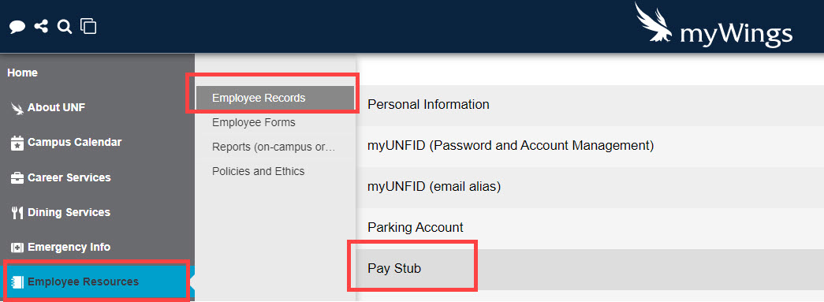Click the copy windows icon
The height and width of the screenshot is (302, 824).
(88, 26)
